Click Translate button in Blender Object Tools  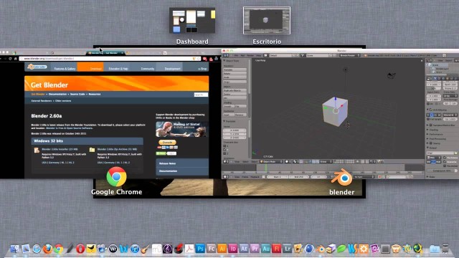235,70
